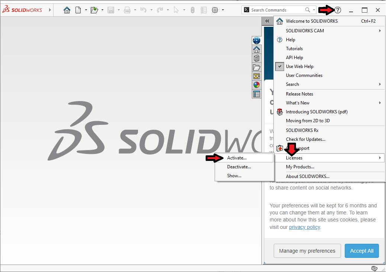Click the Home toolbar icon
Viewport: 386px width, 272px height.
[67, 10]
